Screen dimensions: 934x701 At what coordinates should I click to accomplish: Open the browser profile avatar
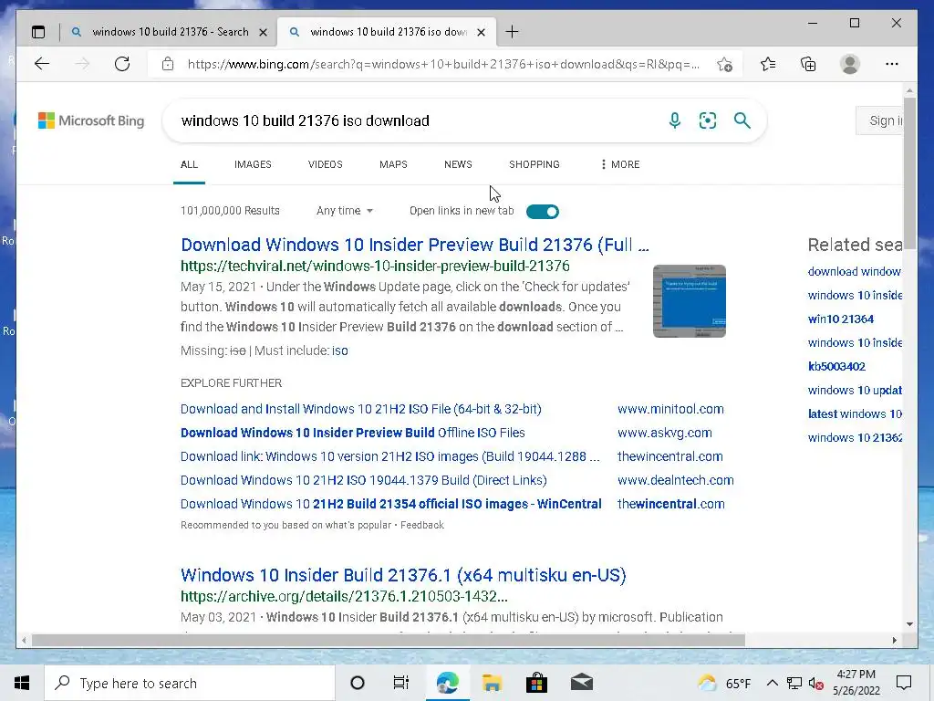pos(850,64)
